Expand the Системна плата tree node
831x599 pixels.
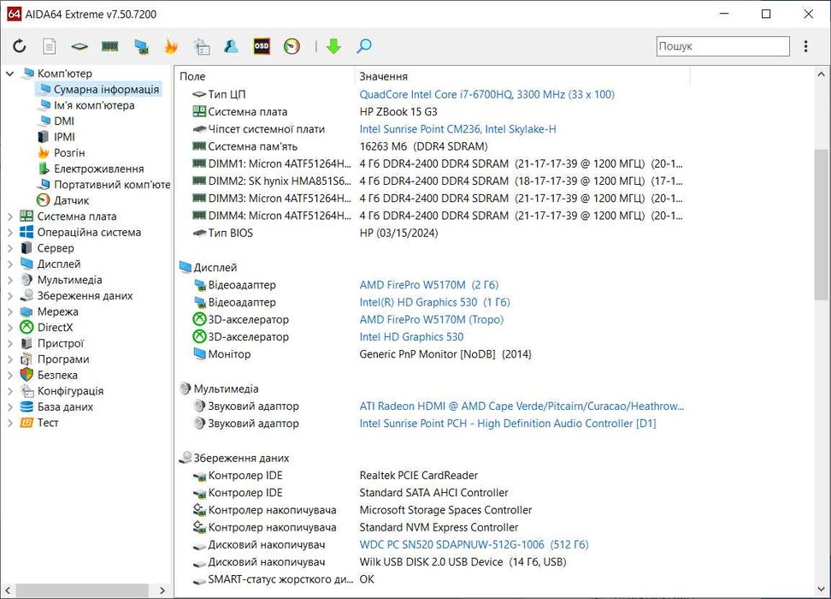(10, 216)
